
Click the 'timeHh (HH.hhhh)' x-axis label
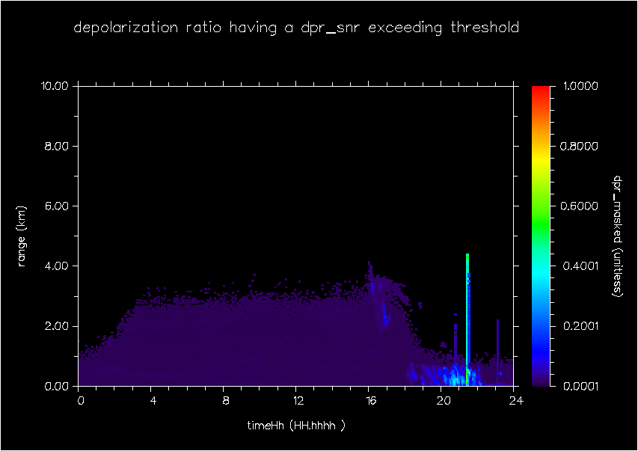[296, 426]
